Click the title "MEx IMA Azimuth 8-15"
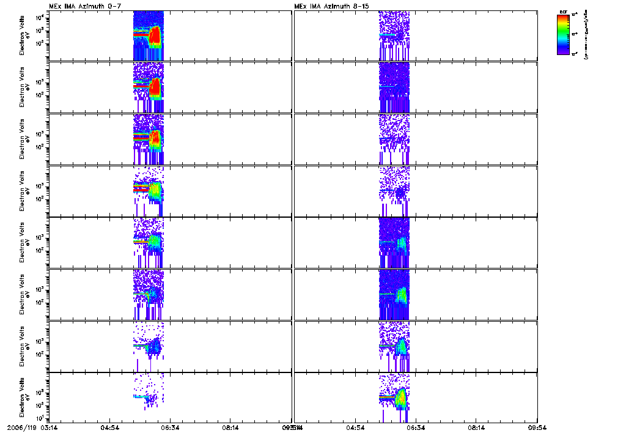Viewport: 626px width, 433px height. coord(331,6)
